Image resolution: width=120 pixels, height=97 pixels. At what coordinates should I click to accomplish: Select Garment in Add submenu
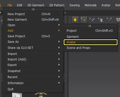tap(90, 37)
